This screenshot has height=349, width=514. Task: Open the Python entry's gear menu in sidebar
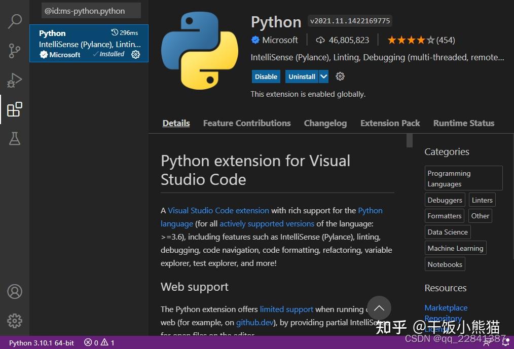point(136,55)
